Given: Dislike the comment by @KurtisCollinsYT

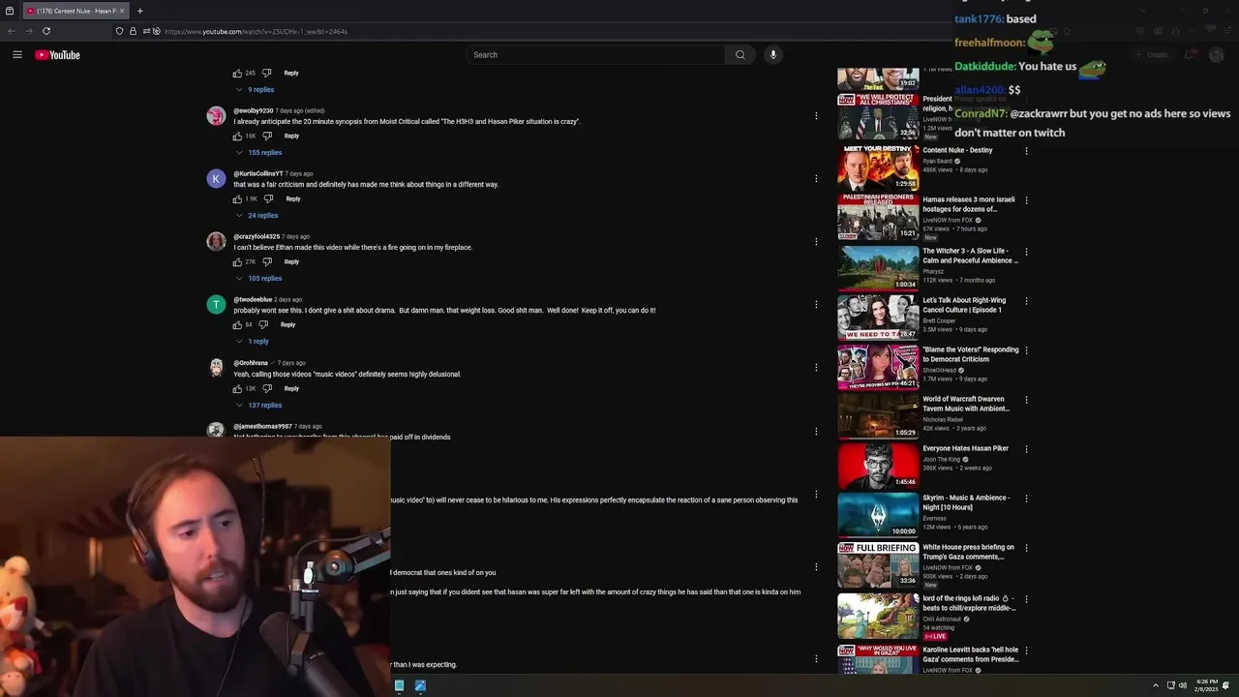Looking at the screenshot, I should click(x=269, y=199).
